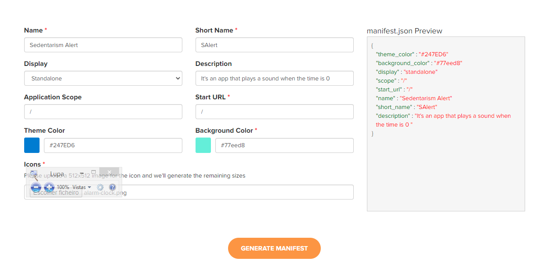Click "theme_color" line in the JSON preview
Viewport: 544px width, 265px height.
412,54
